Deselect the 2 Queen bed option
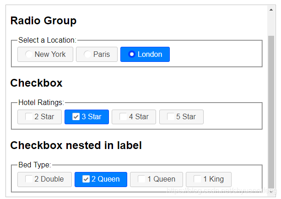 click(x=101, y=179)
